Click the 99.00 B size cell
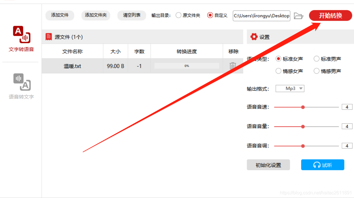Screen dimensions: 354x198 click(116, 66)
